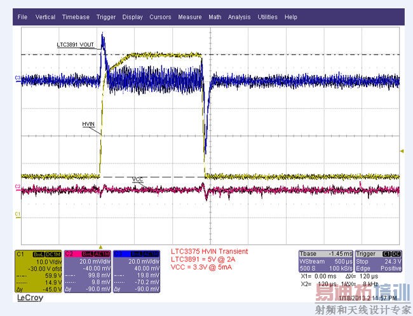Screen dimensions: 413x316
Task: Open the Math menu
Action: (x=215, y=17)
